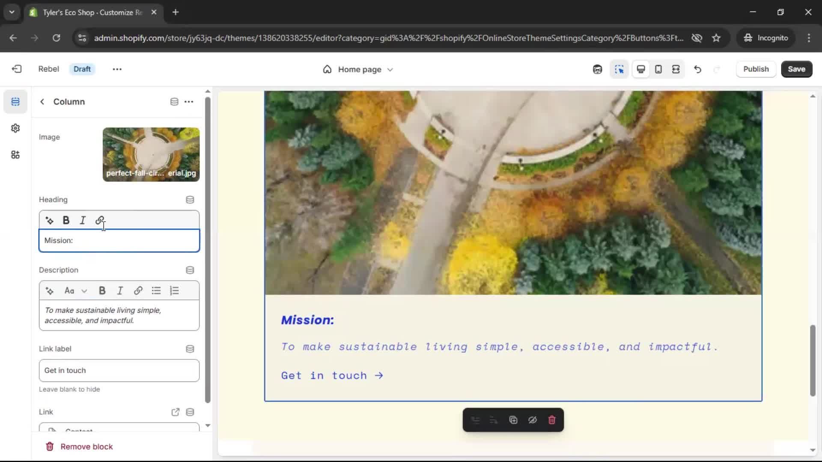Hide the block with the crossed eye icon
The width and height of the screenshot is (822, 462).
533,420
